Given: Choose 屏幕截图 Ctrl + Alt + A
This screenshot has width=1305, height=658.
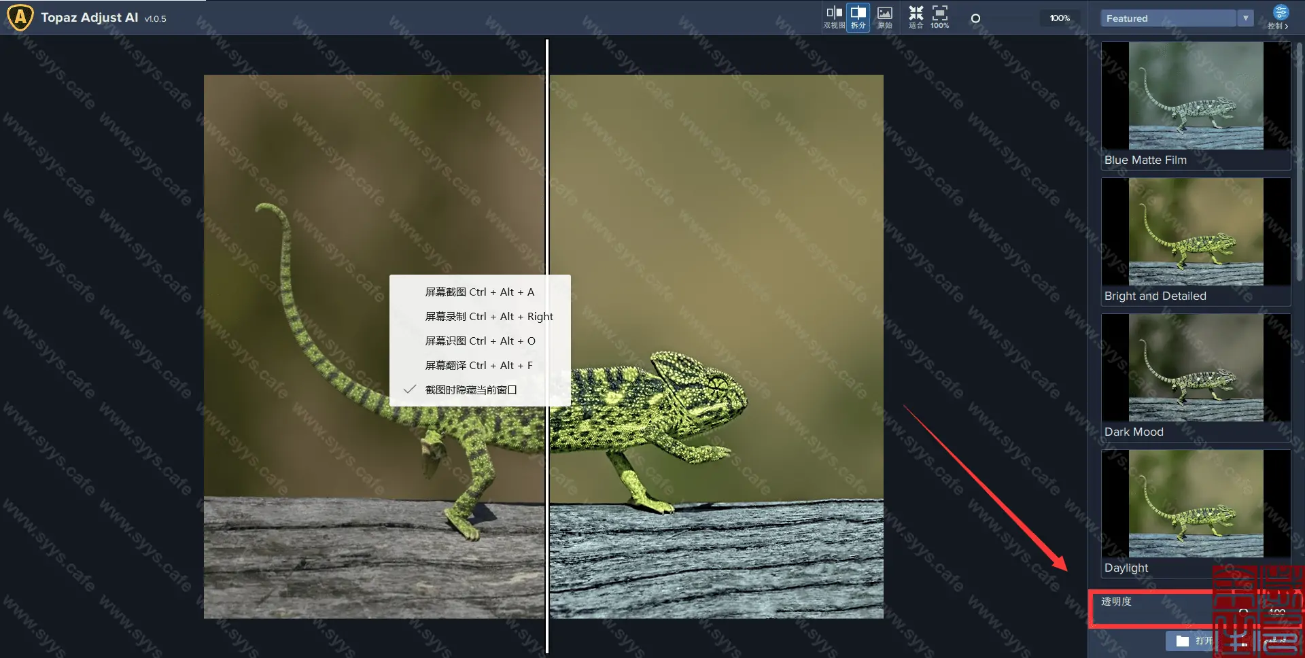Looking at the screenshot, I should 479,292.
